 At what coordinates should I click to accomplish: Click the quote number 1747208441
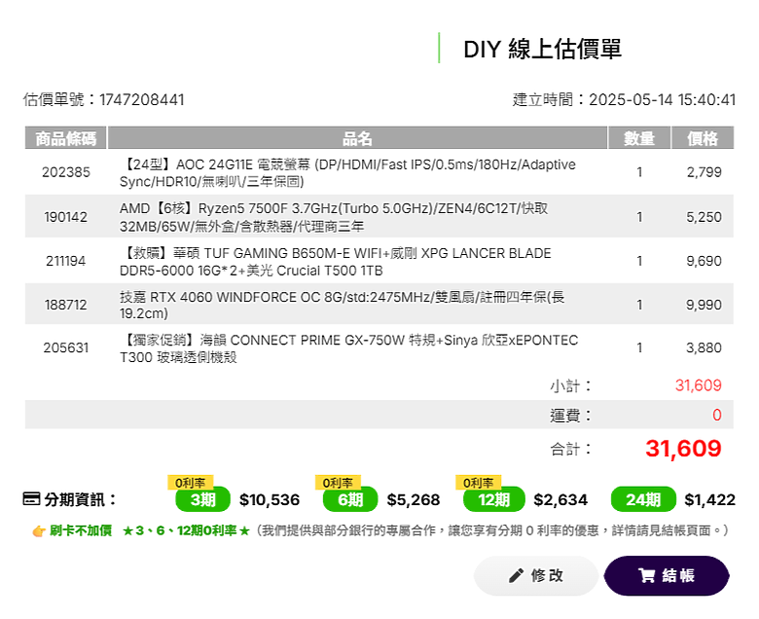click(142, 99)
